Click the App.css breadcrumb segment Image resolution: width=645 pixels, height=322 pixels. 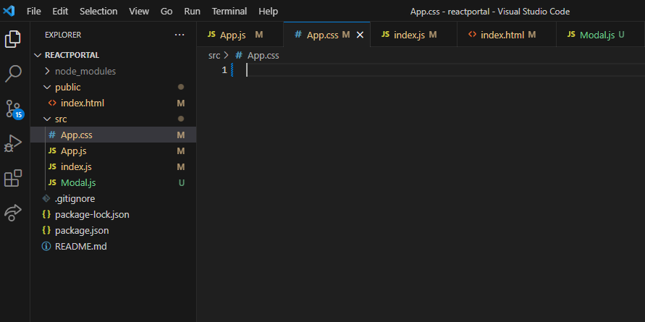click(x=264, y=56)
